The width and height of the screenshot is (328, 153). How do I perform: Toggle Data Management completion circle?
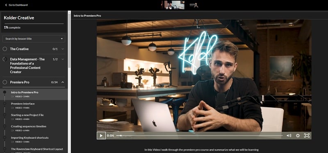[5, 59]
